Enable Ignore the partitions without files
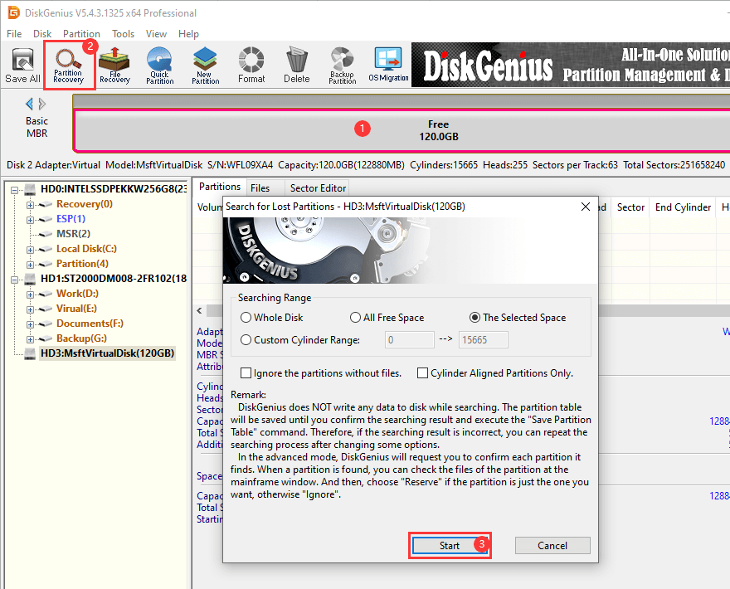Image resolution: width=730 pixels, height=589 pixels. click(x=246, y=373)
